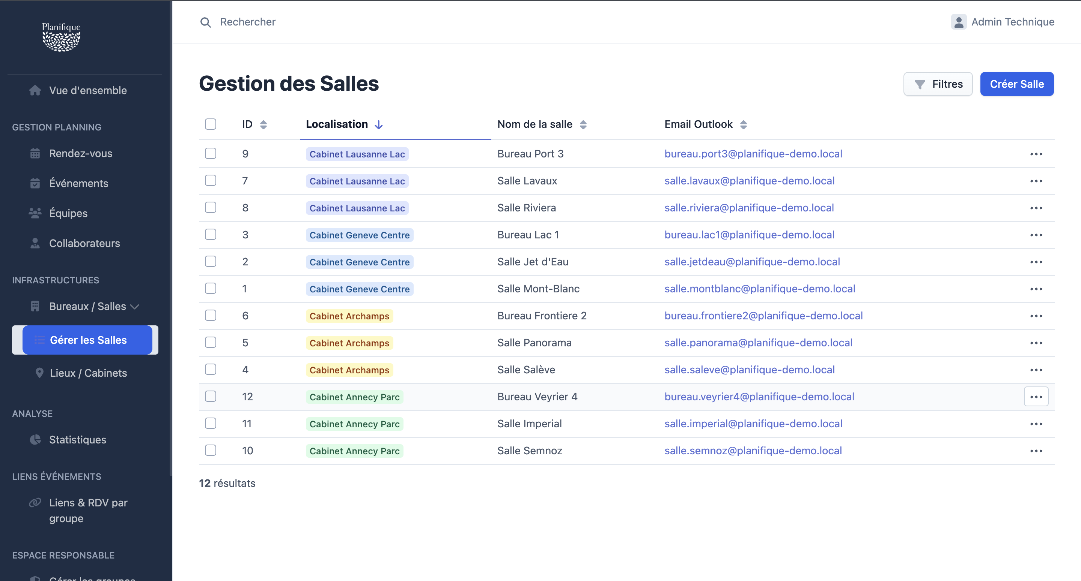
Task: Open actions menu for Salle Salève
Action: (x=1036, y=370)
